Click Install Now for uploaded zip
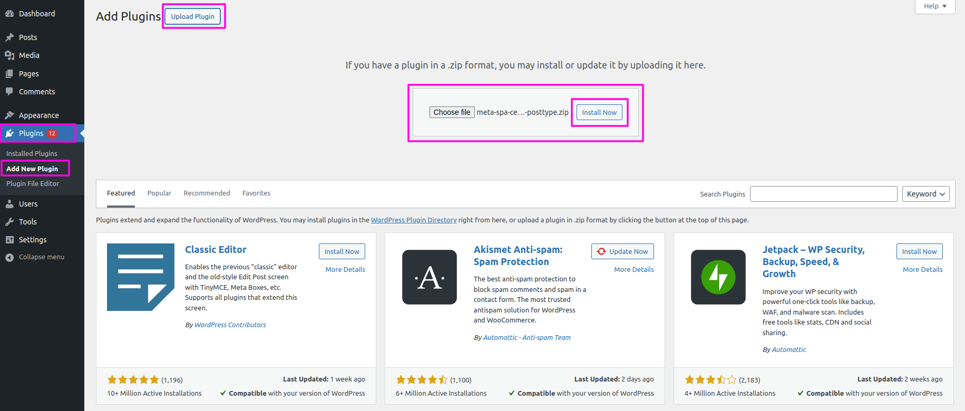 point(599,112)
